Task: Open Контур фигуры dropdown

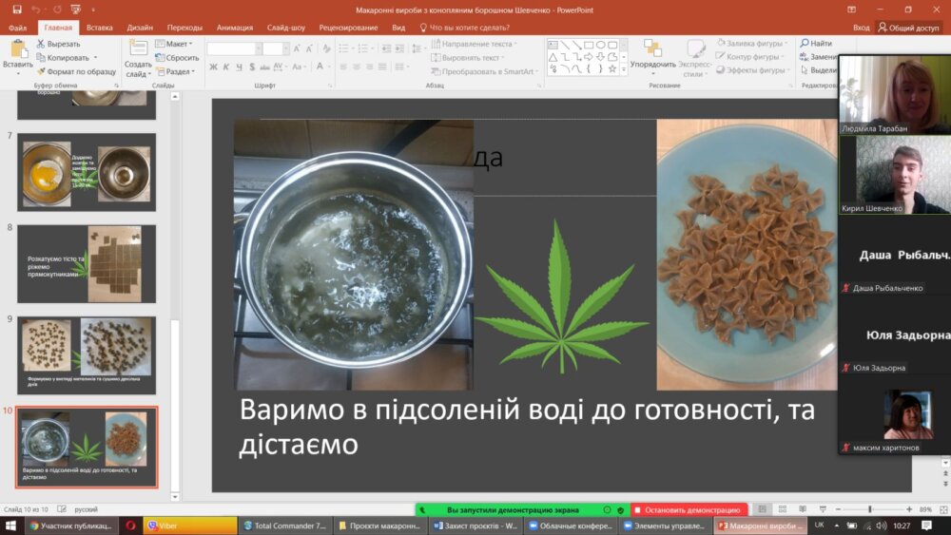Action: click(x=749, y=56)
